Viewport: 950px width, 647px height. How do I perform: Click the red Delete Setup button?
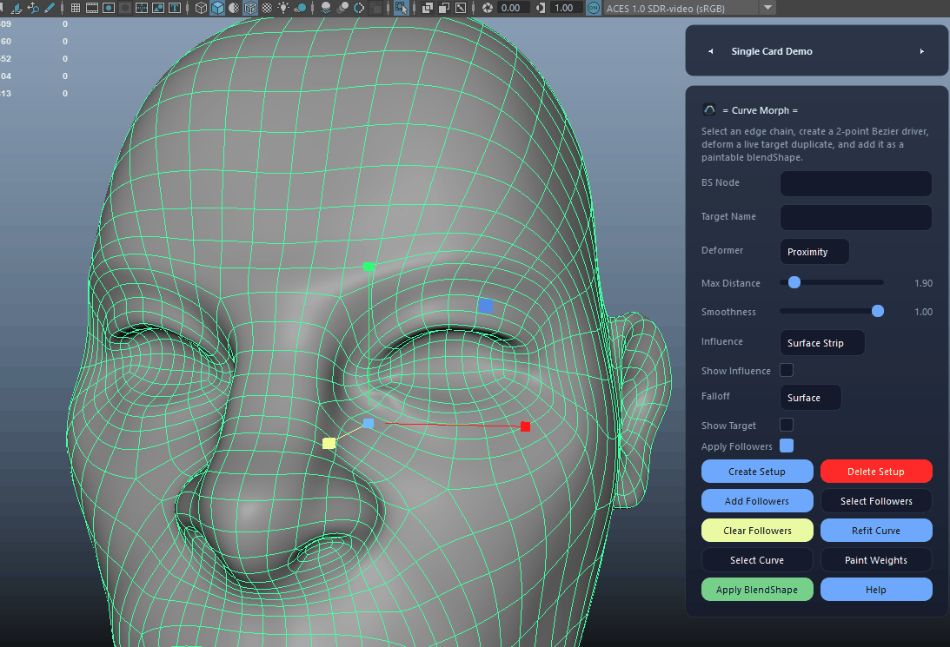tap(876, 472)
